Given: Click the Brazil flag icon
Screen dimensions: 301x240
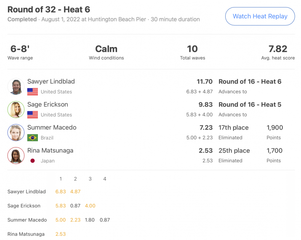Looking at the screenshot, I should [x=33, y=137].
